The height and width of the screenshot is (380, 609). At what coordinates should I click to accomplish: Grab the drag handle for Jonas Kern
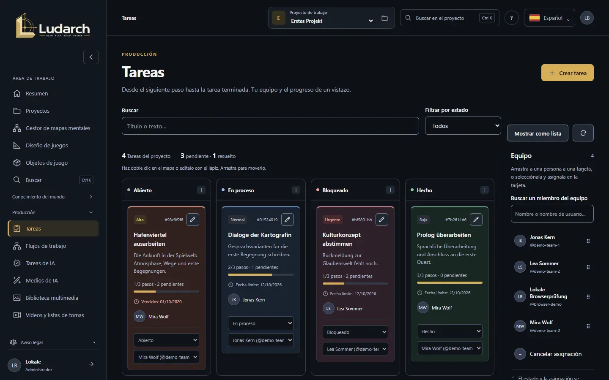(588, 241)
